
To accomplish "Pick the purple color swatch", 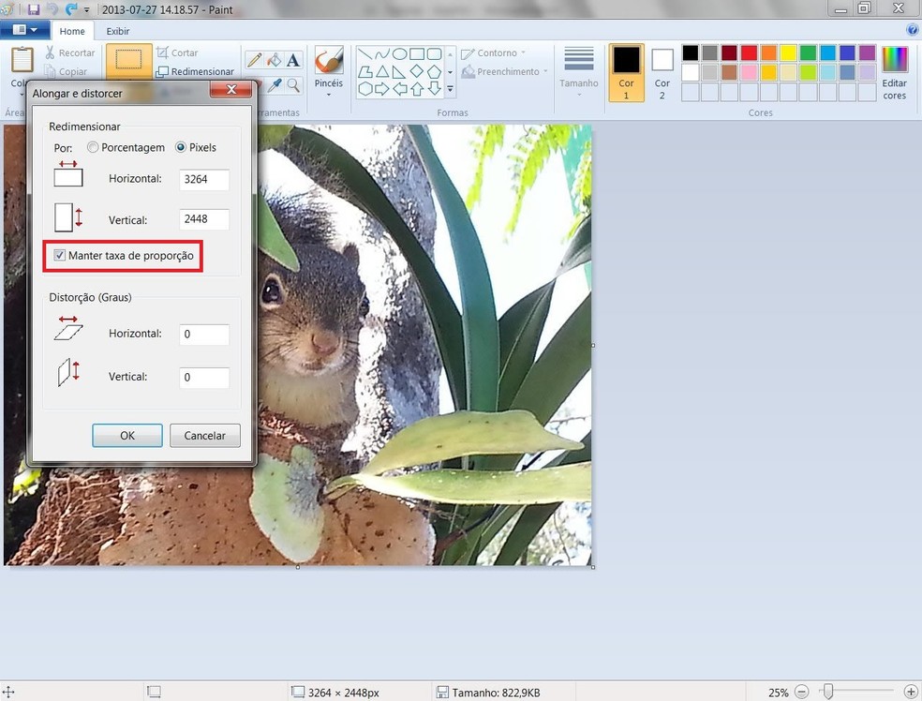I will point(867,52).
